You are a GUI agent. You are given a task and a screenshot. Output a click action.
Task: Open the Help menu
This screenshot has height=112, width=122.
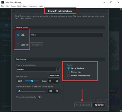[41, 6]
